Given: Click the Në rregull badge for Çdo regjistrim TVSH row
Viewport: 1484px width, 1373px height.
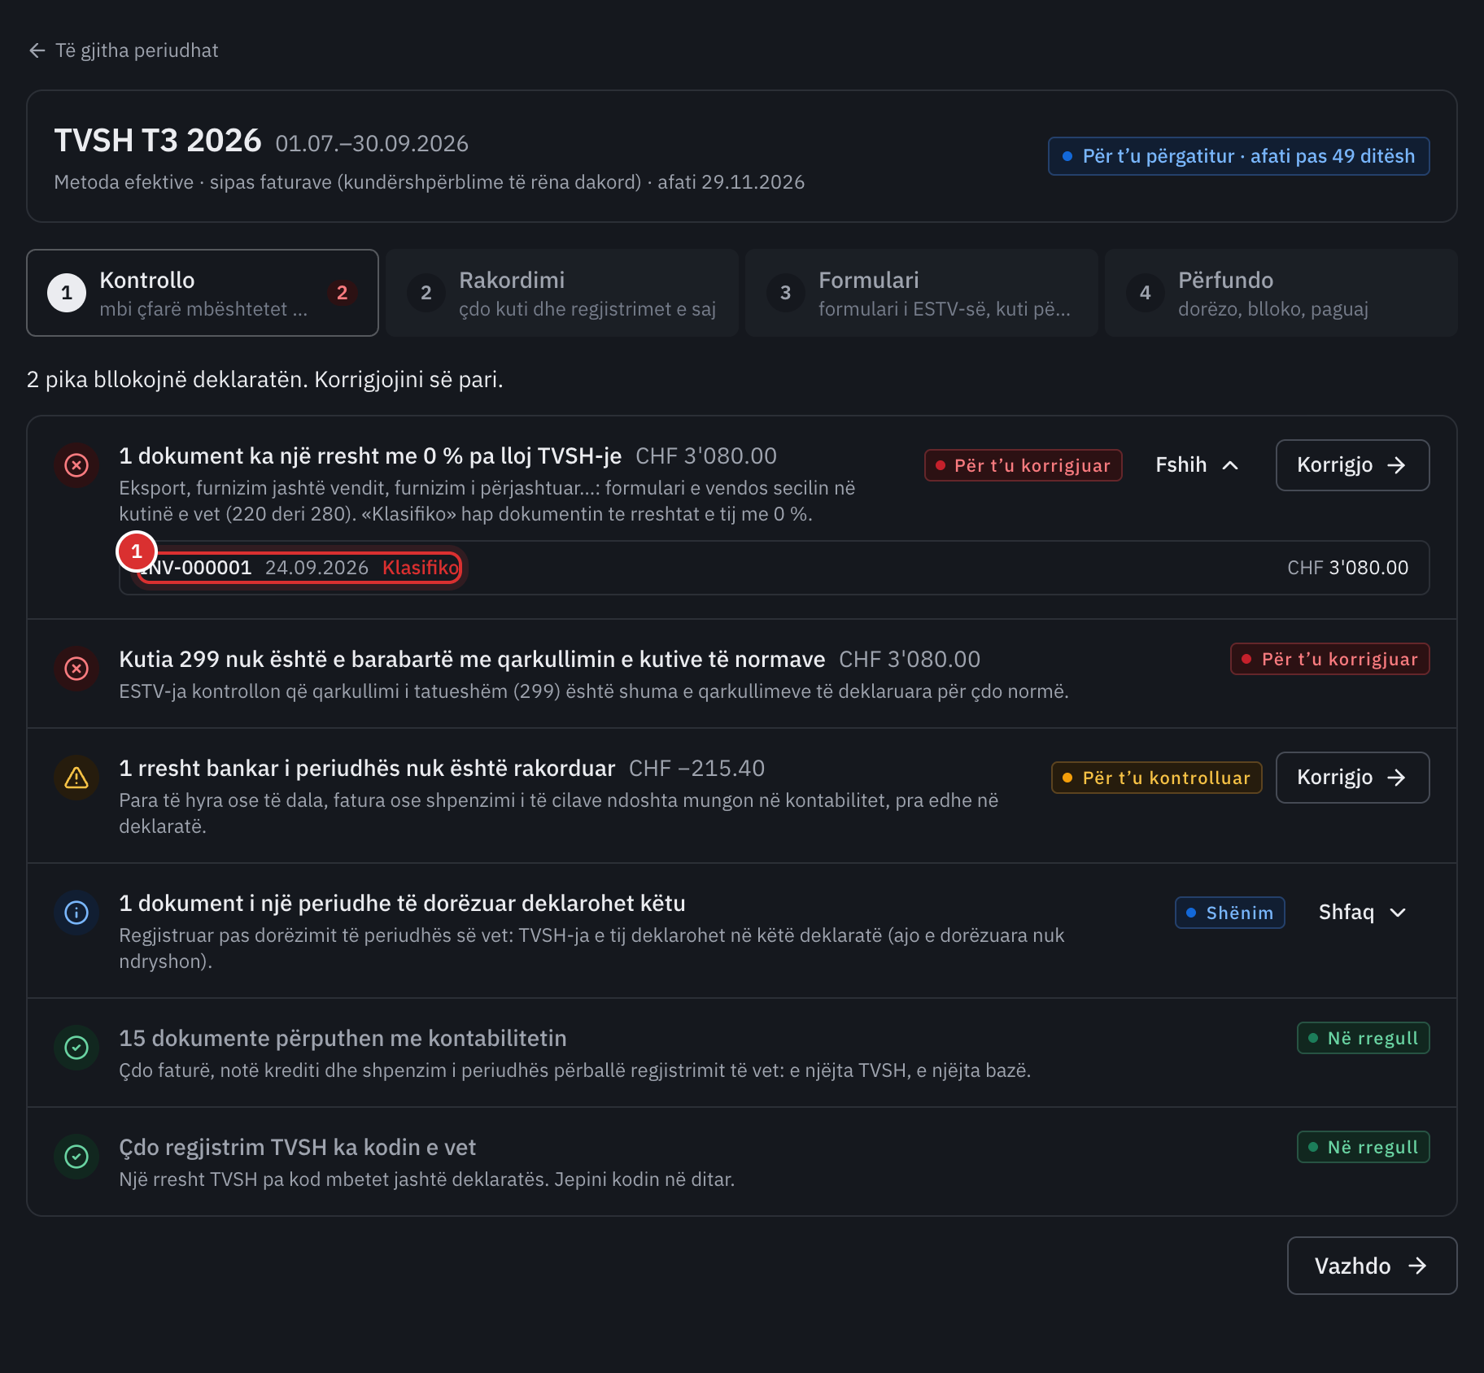Looking at the screenshot, I should [1364, 1147].
